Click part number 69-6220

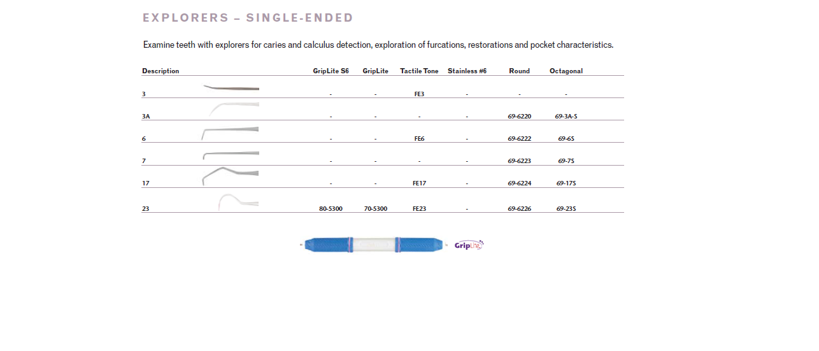[x=519, y=117]
